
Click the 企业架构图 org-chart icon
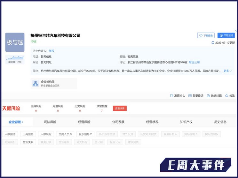(x=35, y=84)
